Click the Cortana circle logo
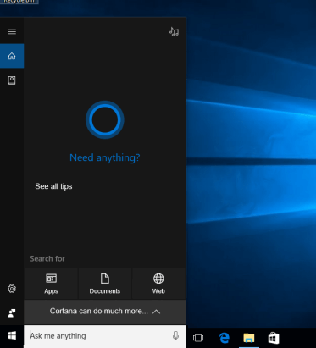The image size is (316, 348). 105,119
